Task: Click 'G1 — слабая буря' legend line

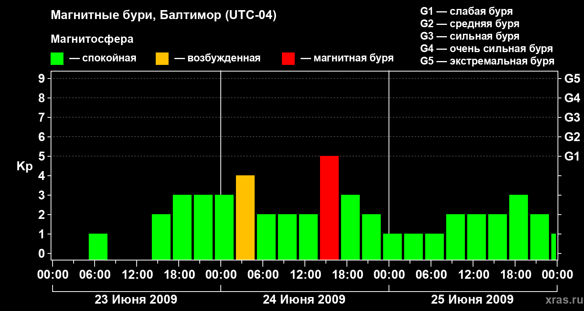Action: coord(466,11)
